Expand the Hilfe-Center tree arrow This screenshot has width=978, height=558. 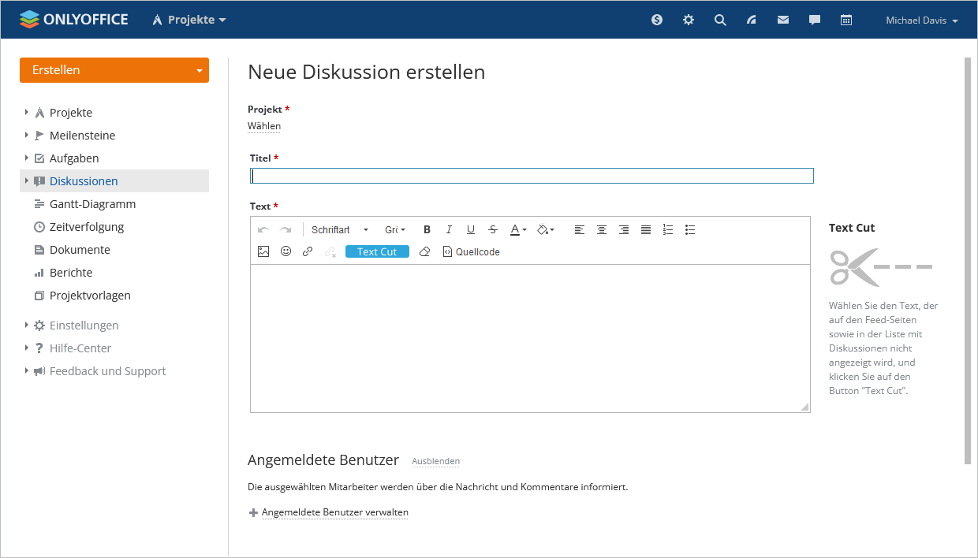pyautogui.click(x=26, y=348)
